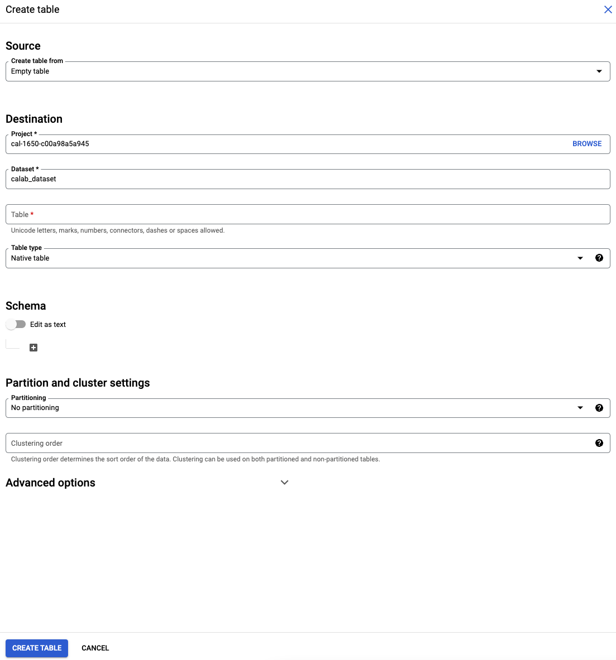Viewport: 616px width, 660px height.
Task: Open Table type help icon
Action: point(599,258)
